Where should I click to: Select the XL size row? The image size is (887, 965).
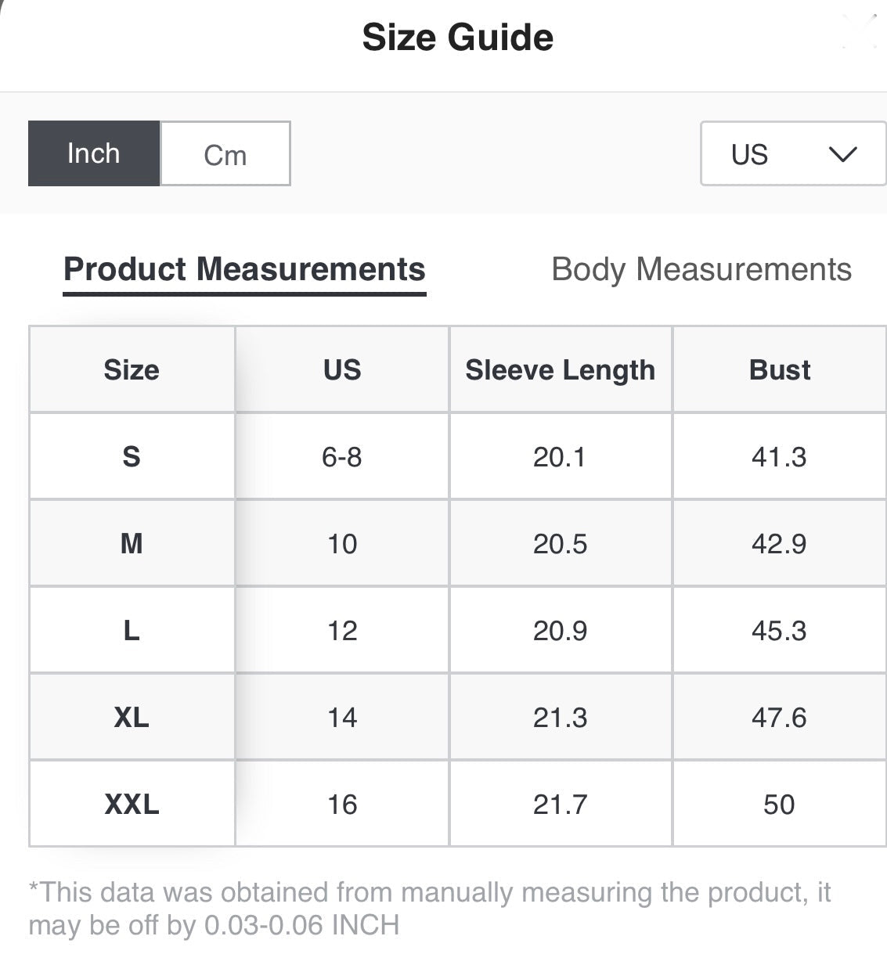pyautogui.click(x=458, y=717)
